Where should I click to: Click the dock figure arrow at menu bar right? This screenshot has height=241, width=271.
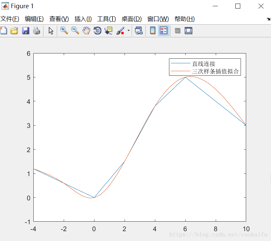[268, 19]
